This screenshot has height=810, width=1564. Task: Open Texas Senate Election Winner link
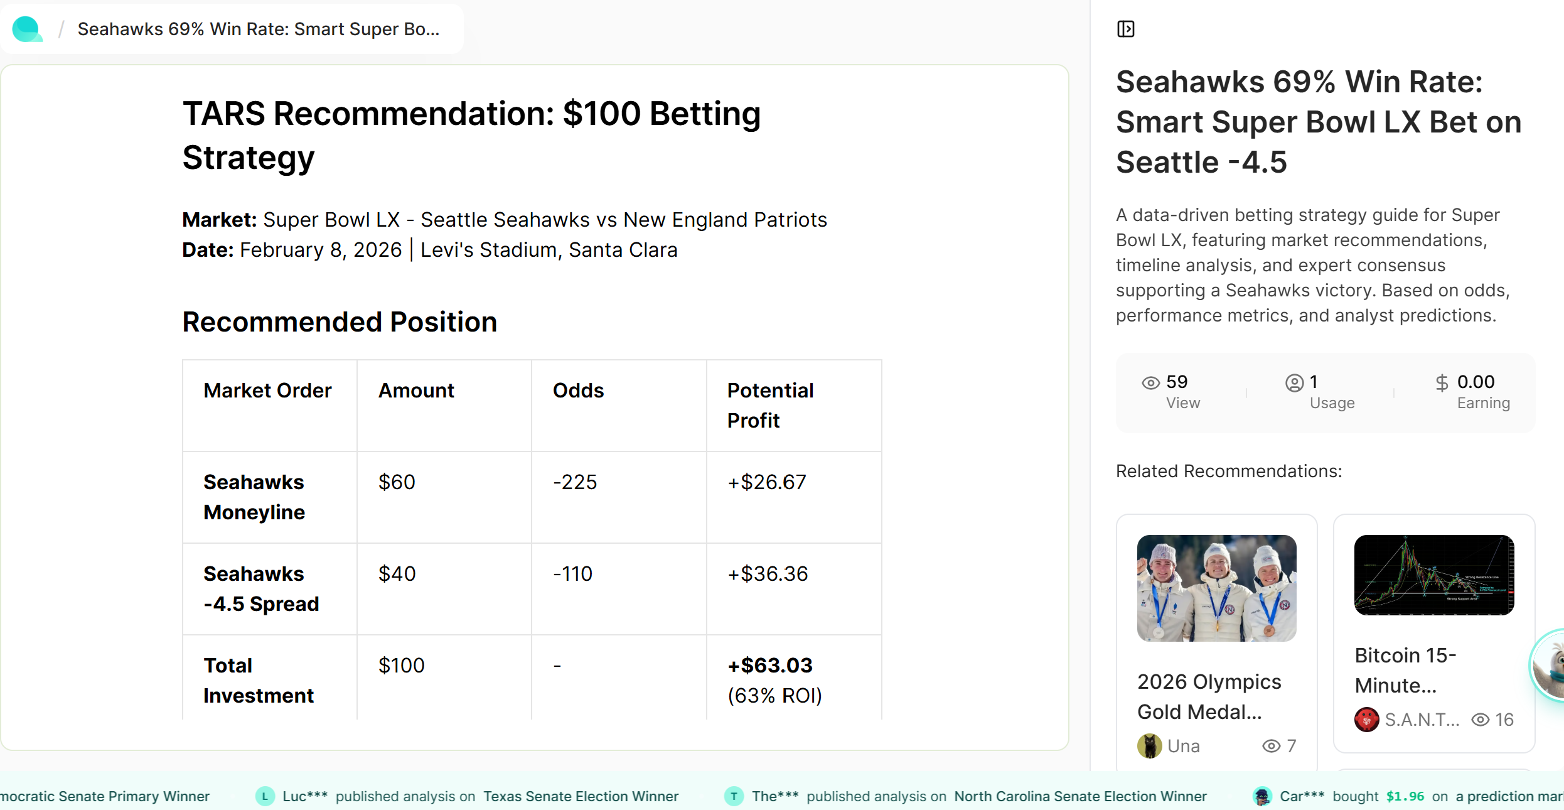tap(581, 796)
